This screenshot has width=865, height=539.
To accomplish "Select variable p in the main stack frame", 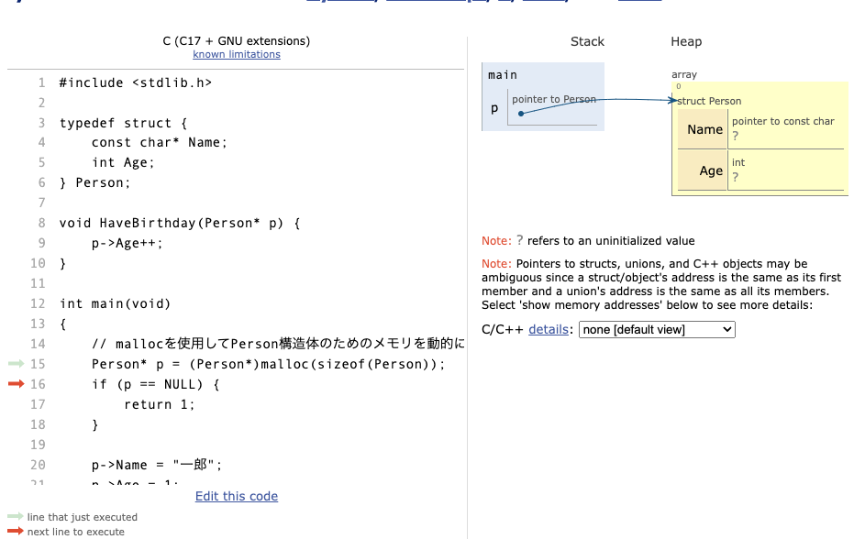I will coord(494,107).
